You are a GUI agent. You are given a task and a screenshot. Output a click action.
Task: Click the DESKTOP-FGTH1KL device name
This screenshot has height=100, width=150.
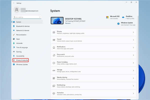(x=73, y=19)
